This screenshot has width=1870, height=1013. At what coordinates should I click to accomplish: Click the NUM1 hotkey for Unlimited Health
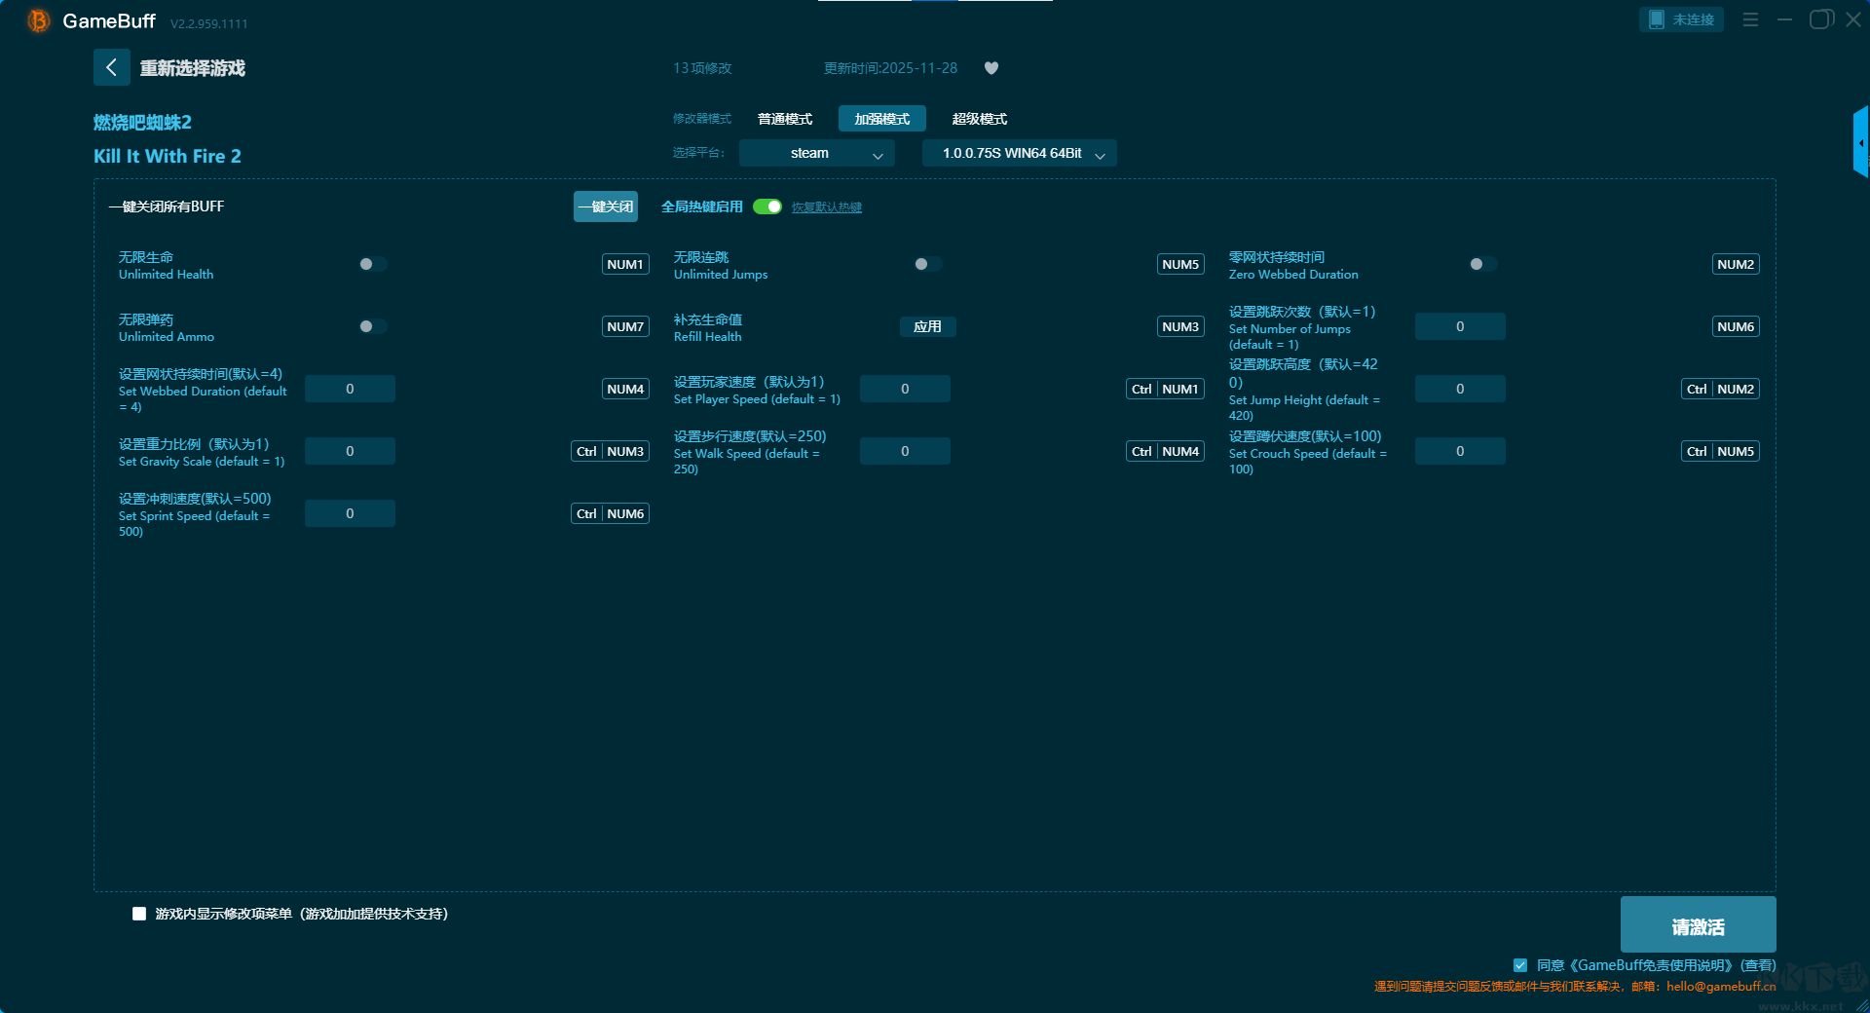tap(625, 264)
